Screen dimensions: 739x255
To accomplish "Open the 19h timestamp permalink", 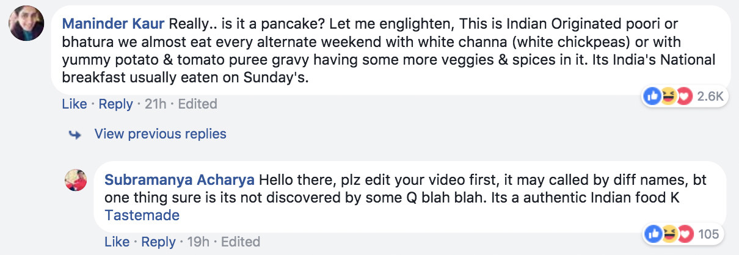I will point(198,242).
